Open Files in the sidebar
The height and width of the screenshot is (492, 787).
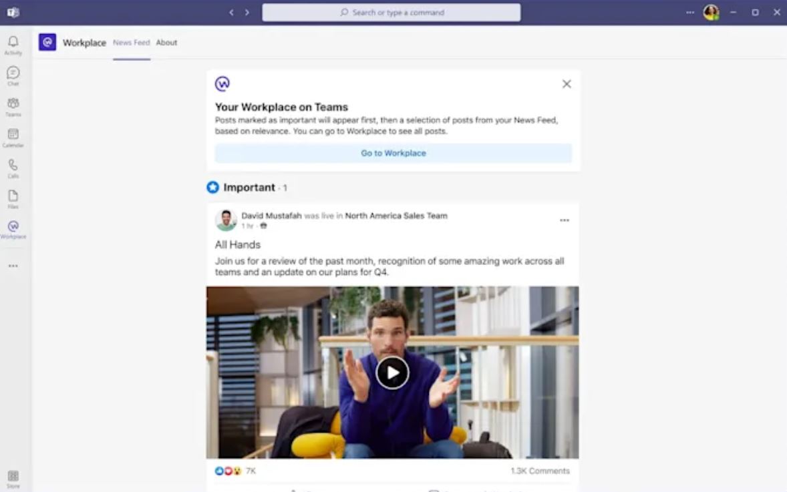point(13,199)
